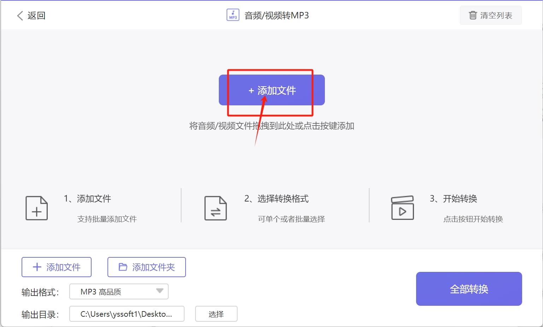Click the format conversion icon in step 2
The width and height of the screenshot is (543, 327).
click(x=216, y=208)
